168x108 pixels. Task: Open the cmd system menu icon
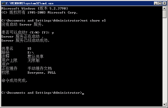pos(3,3)
